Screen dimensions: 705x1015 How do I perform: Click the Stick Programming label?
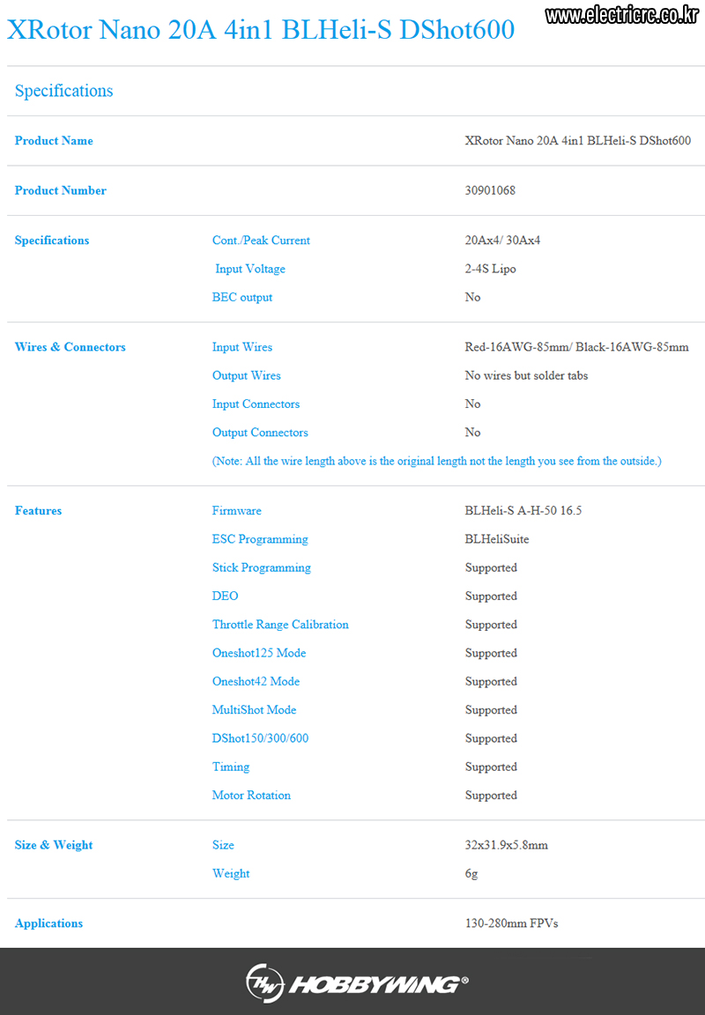(x=262, y=567)
